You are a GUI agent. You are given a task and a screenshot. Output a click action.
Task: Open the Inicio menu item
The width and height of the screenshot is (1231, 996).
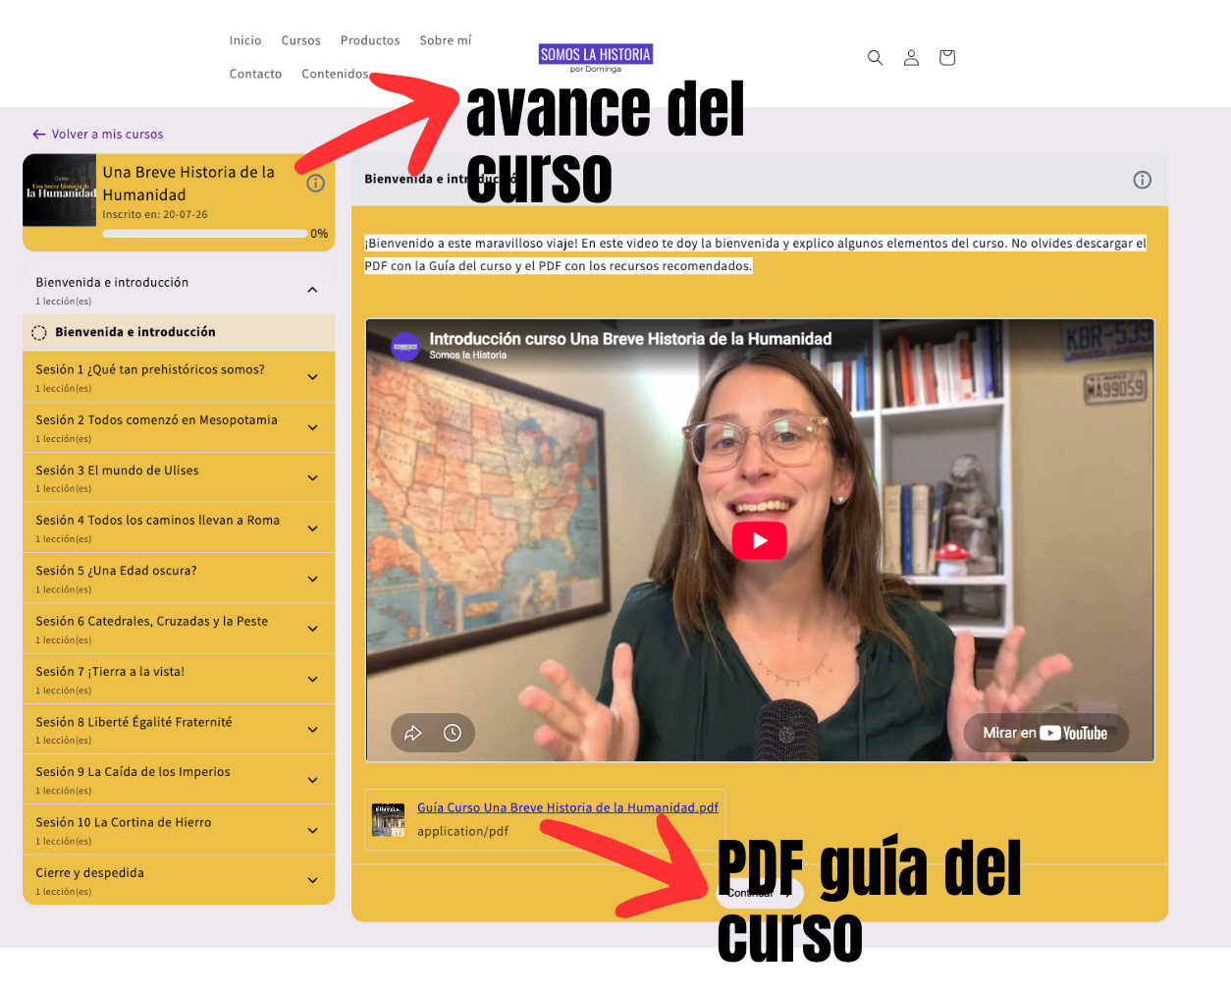click(x=245, y=40)
